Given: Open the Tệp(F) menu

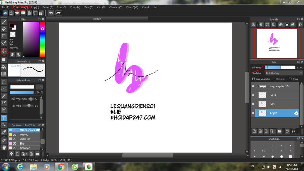Looking at the screenshot, I should (x=5, y=7).
